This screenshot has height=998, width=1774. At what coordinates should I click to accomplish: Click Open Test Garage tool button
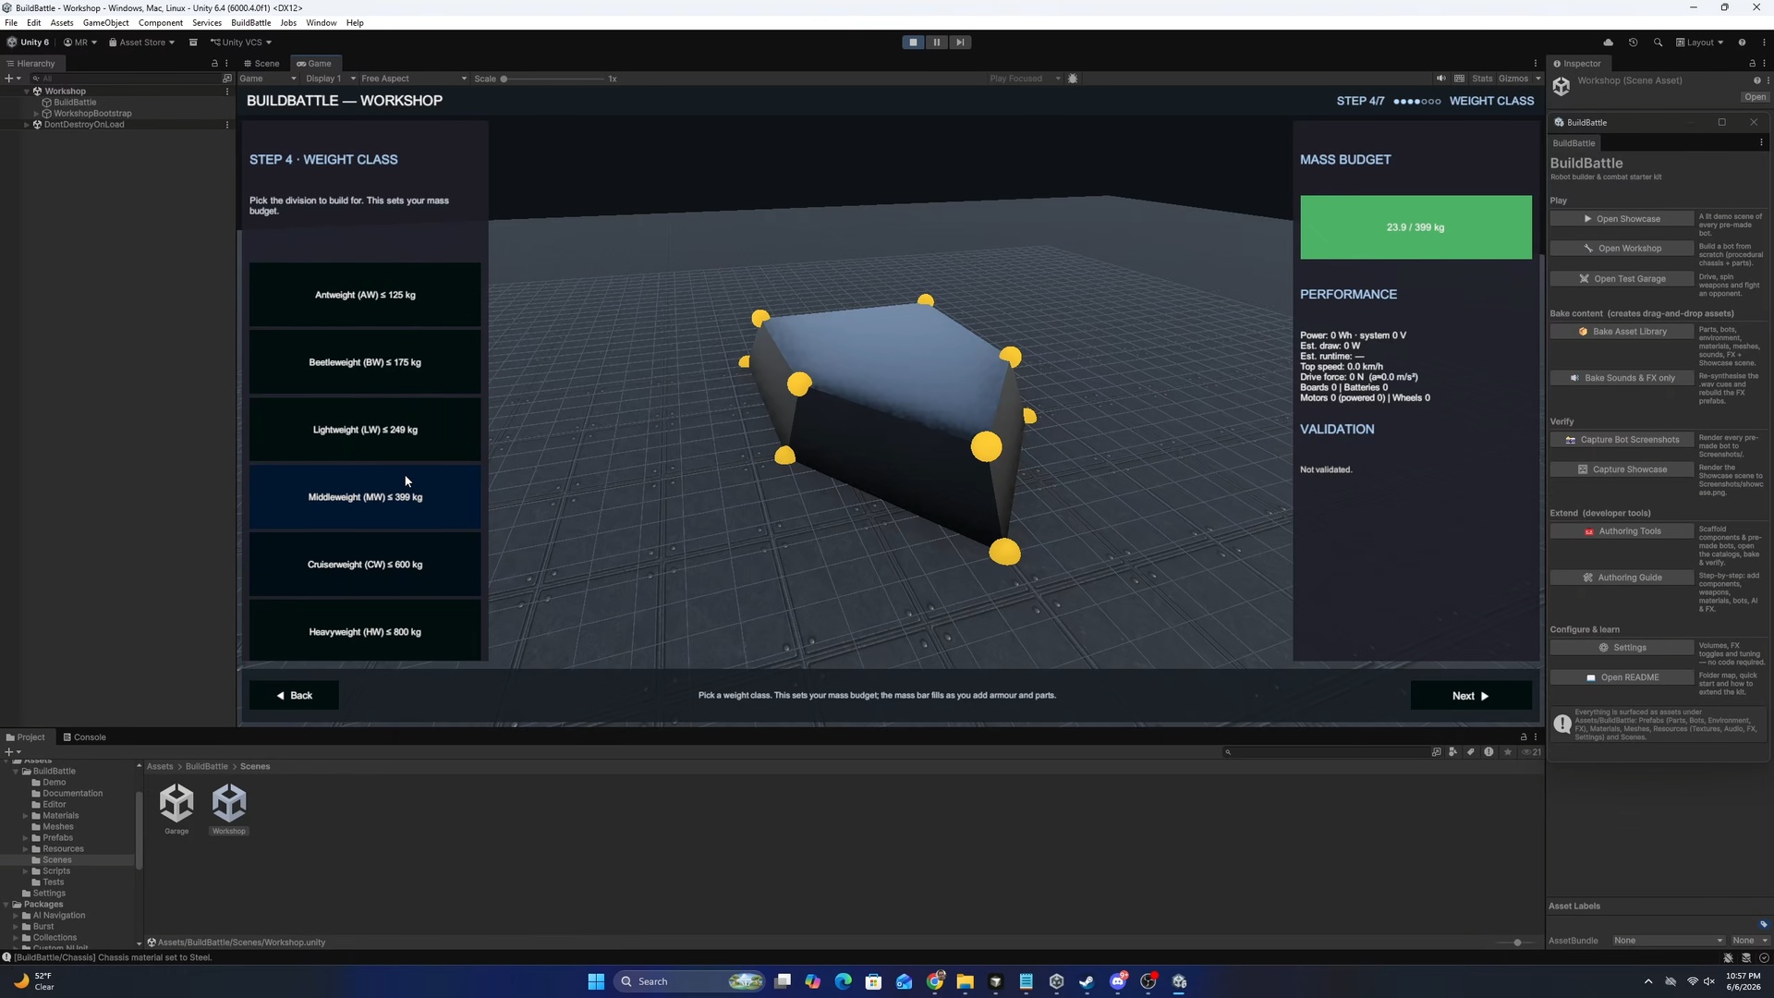click(1622, 279)
